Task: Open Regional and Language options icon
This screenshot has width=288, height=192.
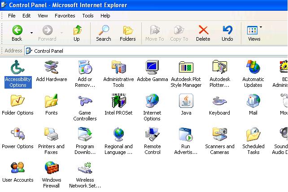Action: tap(118, 134)
